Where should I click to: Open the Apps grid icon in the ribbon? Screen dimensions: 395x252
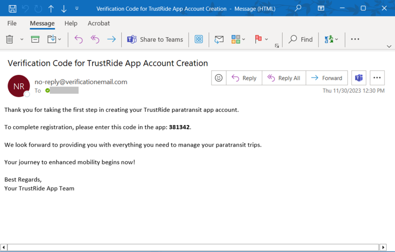[199, 39]
